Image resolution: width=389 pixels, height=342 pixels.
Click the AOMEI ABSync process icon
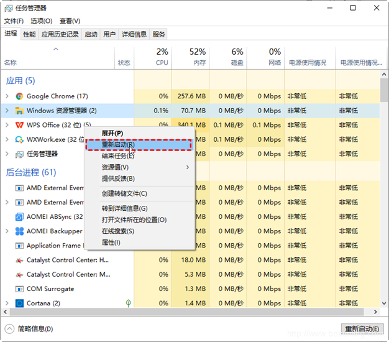tap(19, 217)
